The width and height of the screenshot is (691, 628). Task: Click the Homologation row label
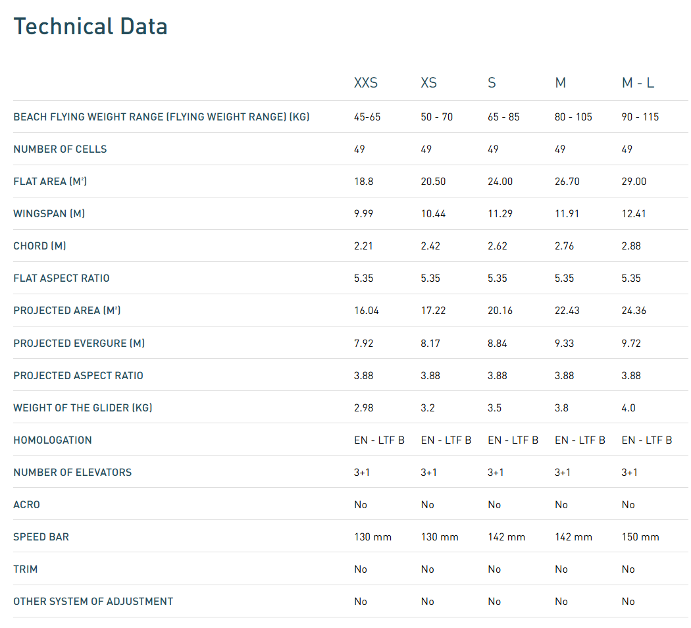(x=53, y=440)
